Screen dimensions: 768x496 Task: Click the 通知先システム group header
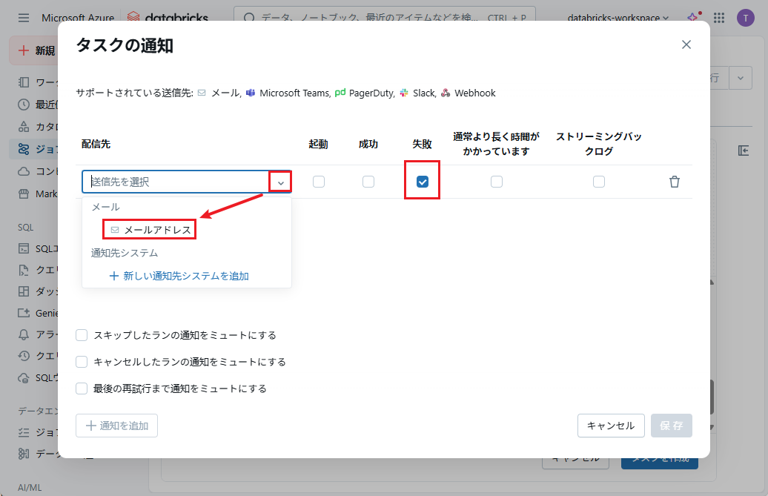click(125, 253)
